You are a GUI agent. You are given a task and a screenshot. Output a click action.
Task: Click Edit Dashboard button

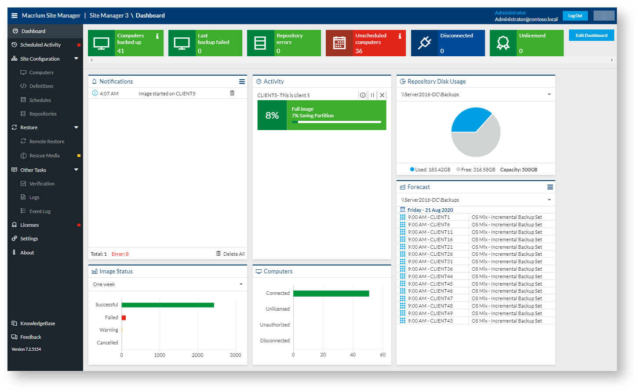pyautogui.click(x=591, y=36)
